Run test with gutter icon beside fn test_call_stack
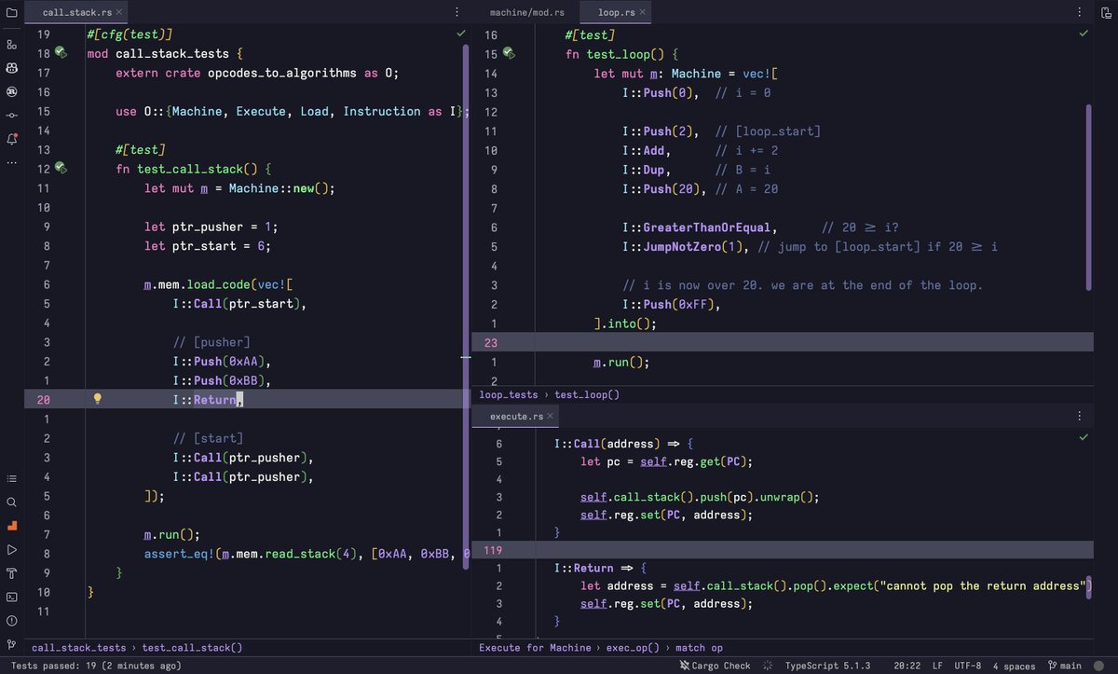 61,168
